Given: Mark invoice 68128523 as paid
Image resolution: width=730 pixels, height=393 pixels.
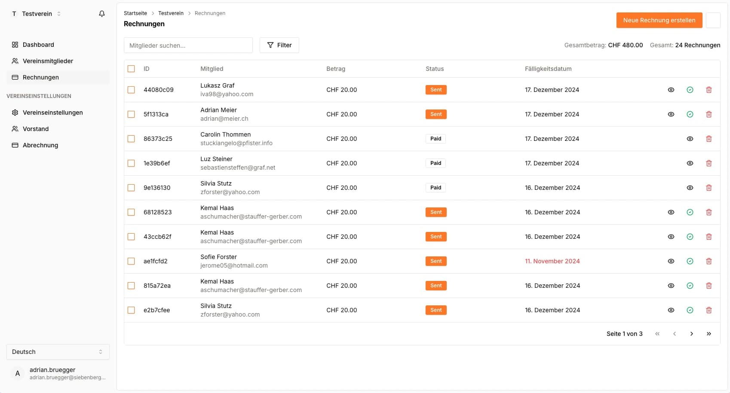Looking at the screenshot, I should tap(690, 212).
